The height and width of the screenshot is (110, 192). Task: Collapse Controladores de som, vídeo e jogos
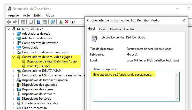[x=14, y=57]
